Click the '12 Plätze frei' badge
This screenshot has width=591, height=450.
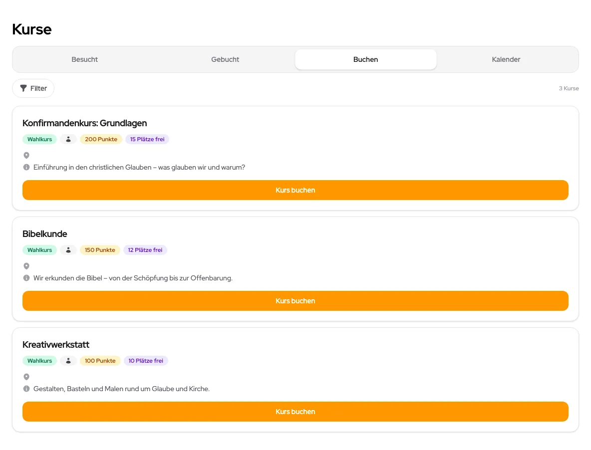pos(145,250)
